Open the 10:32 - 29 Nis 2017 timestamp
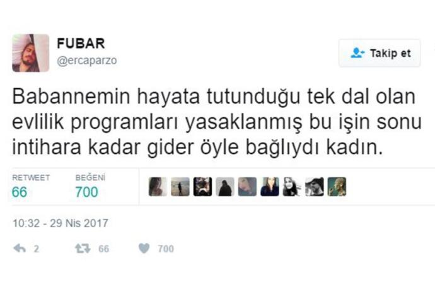435x294 pixels. pyautogui.click(x=60, y=223)
